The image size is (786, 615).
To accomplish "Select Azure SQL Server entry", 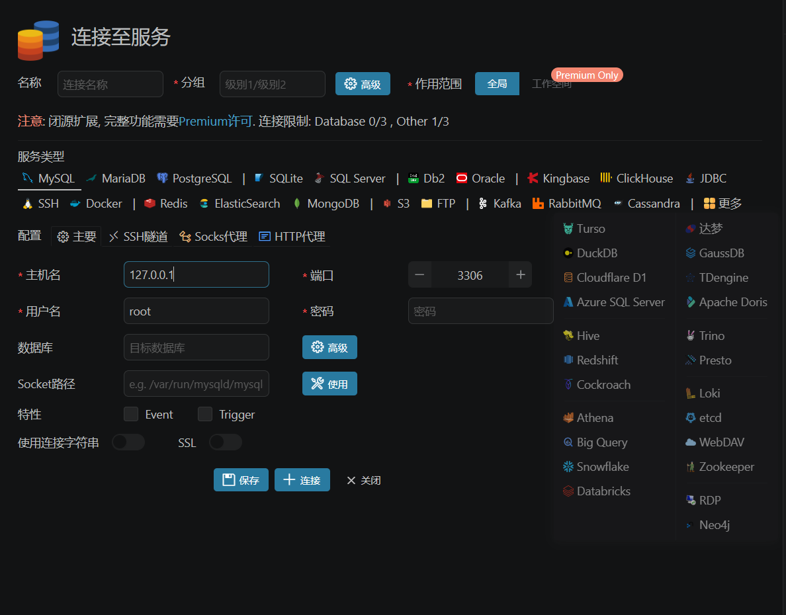I will [x=613, y=302].
